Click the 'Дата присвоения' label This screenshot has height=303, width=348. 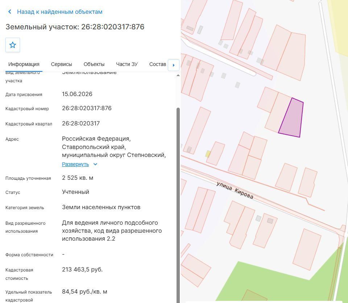click(24, 95)
